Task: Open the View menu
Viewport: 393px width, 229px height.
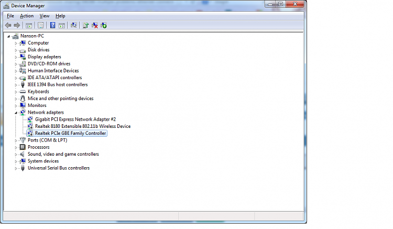Action: 45,16
